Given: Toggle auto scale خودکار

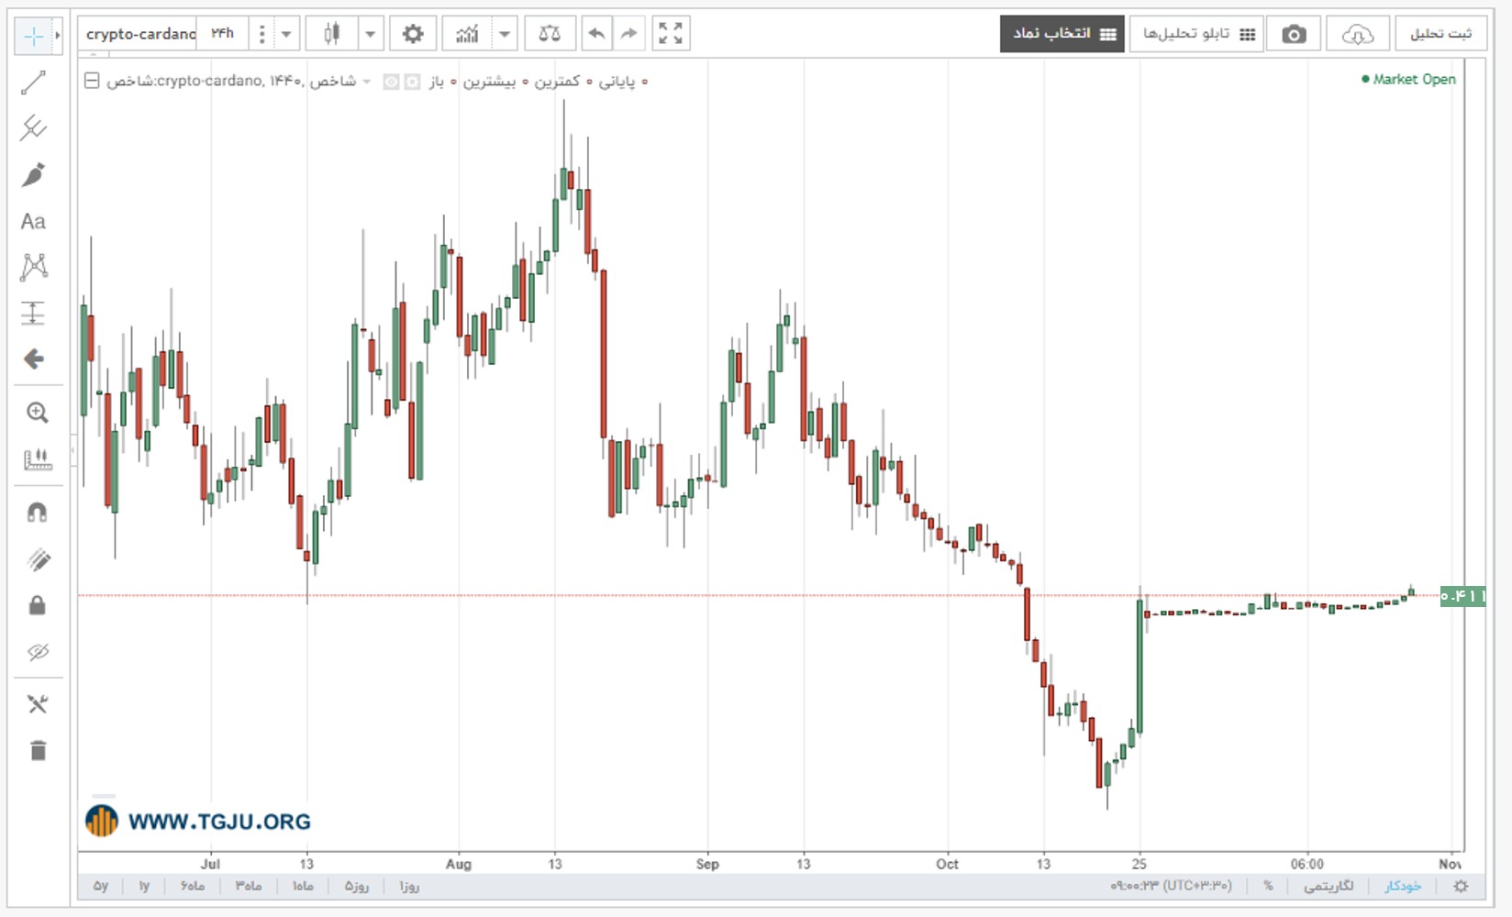Looking at the screenshot, I should tap(1403, 886).
